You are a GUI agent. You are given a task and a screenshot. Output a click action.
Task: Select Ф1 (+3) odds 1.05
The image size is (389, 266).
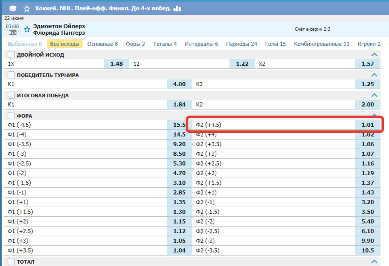179,241
